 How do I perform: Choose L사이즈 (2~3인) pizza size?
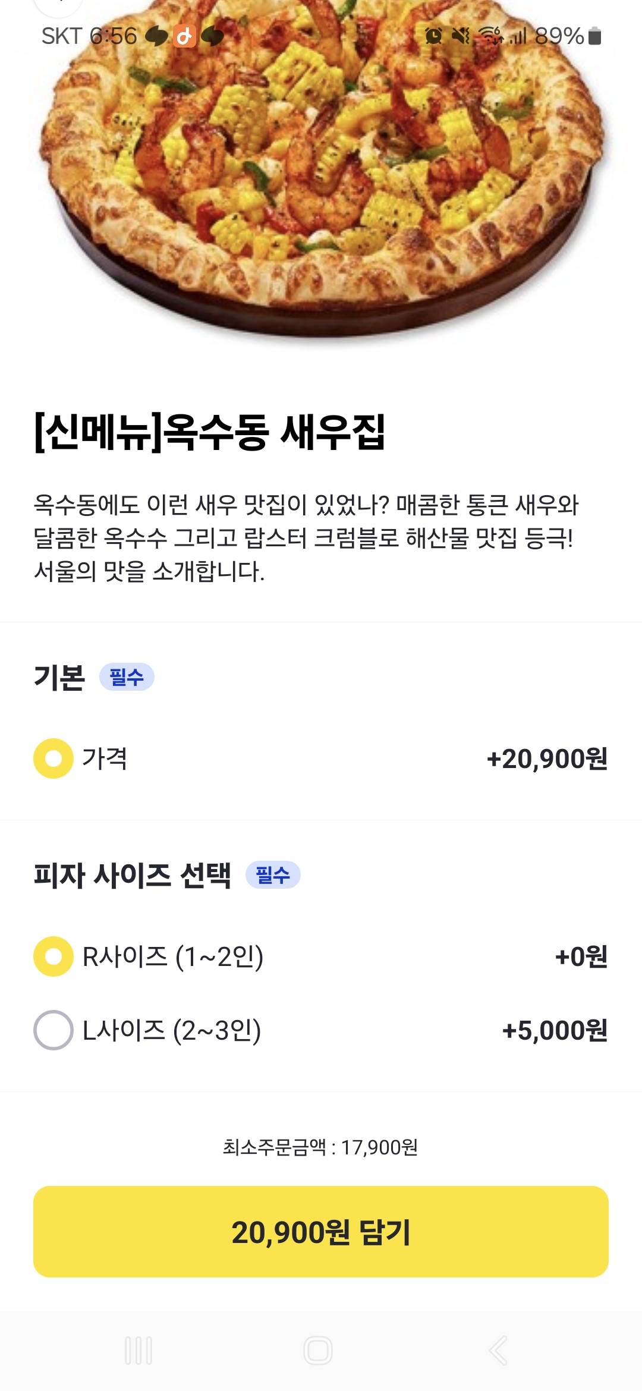coord(53,1030)
